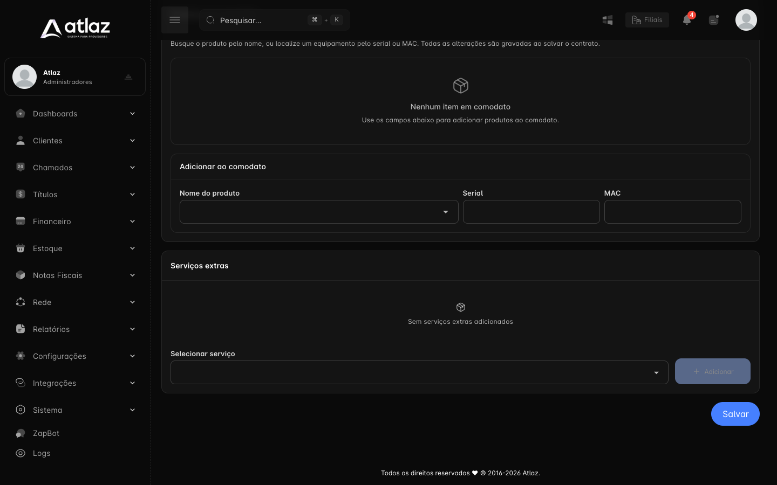Click the Clientes person icon
This screenshot has height=485, width=777.
pyautogui.click(x=21, y=140)
